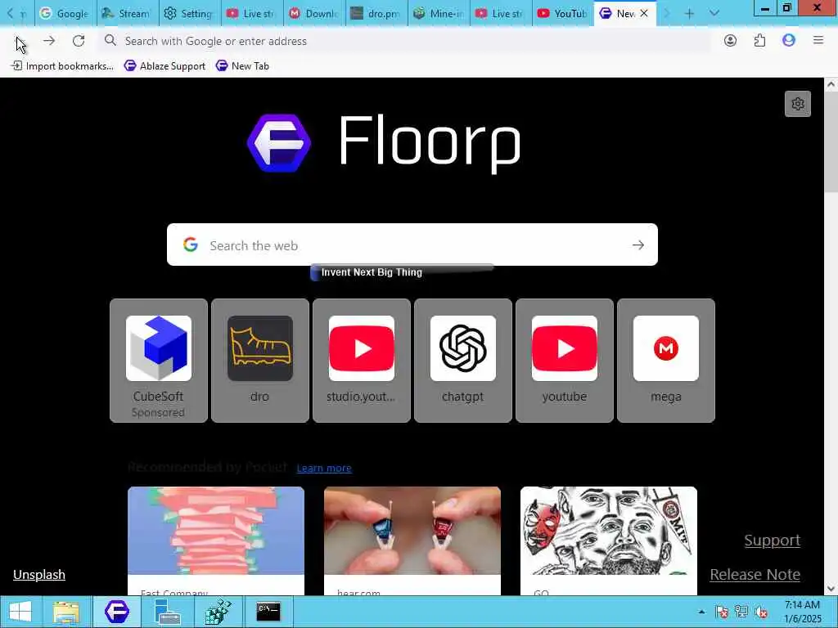Viewport: 838px width, 628px height.
Task: Click the blue profile avatar icon
Action: click(789, 41)
